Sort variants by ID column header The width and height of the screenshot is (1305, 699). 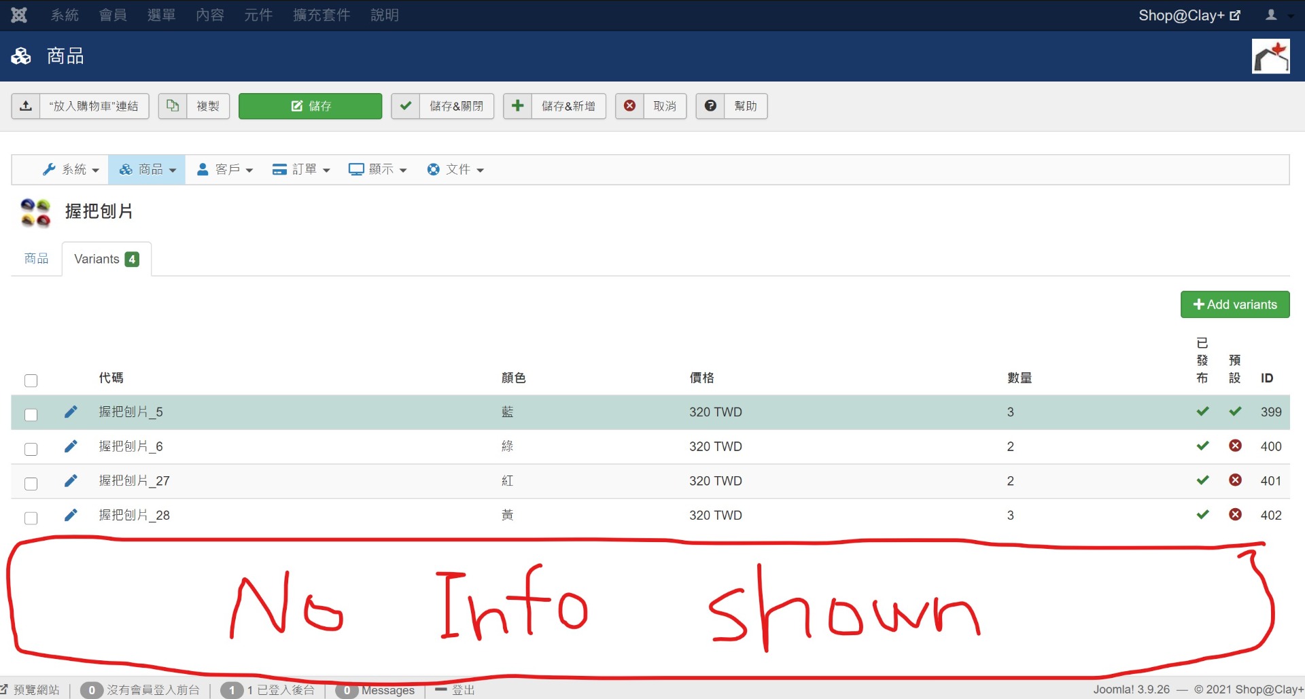click(x=1267, y=378)
